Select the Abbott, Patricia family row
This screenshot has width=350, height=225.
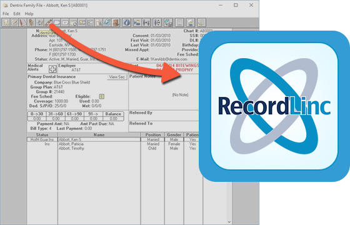pyautogui.click(x=112, y=144)
